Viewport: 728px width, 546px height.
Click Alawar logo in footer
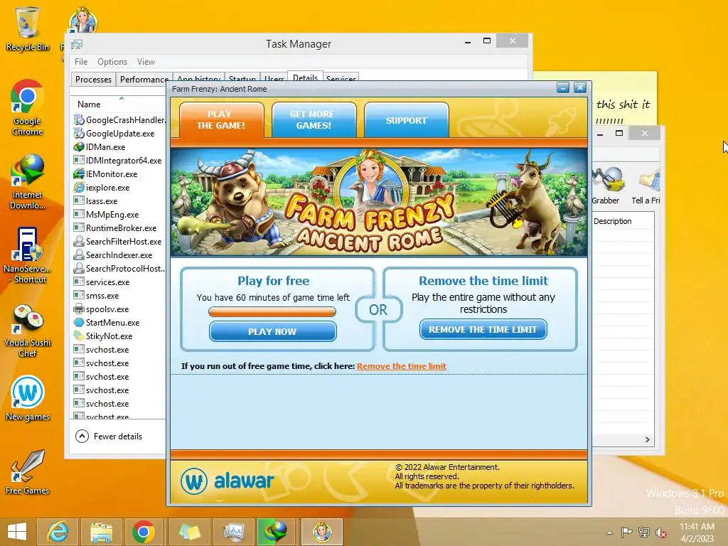(x=227, y=481)
